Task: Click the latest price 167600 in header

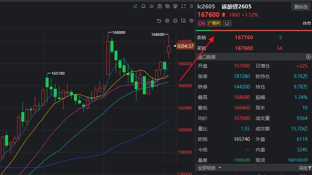Action: [208, 15]
